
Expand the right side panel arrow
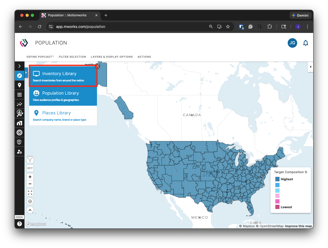click(x=310, y=67)
